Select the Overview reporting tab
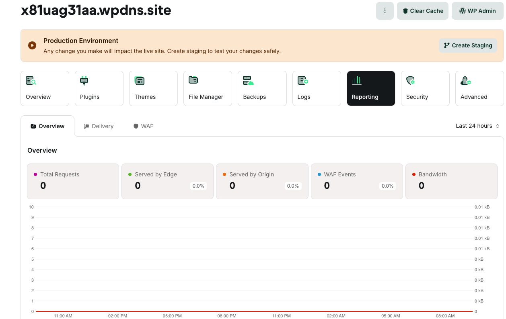Image resolution: width=506 pixels, height=319 pixels. coord(47,126)
